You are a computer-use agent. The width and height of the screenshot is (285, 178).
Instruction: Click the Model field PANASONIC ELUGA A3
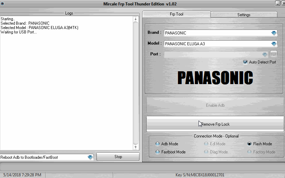220,44
